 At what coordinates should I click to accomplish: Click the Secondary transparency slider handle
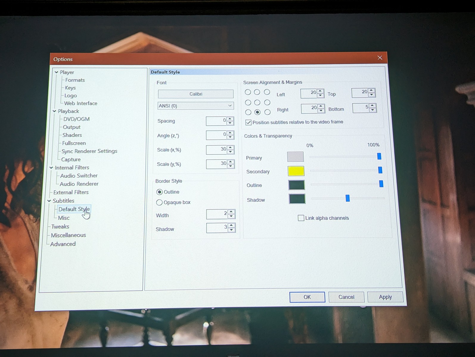click(x=380, y=170)
